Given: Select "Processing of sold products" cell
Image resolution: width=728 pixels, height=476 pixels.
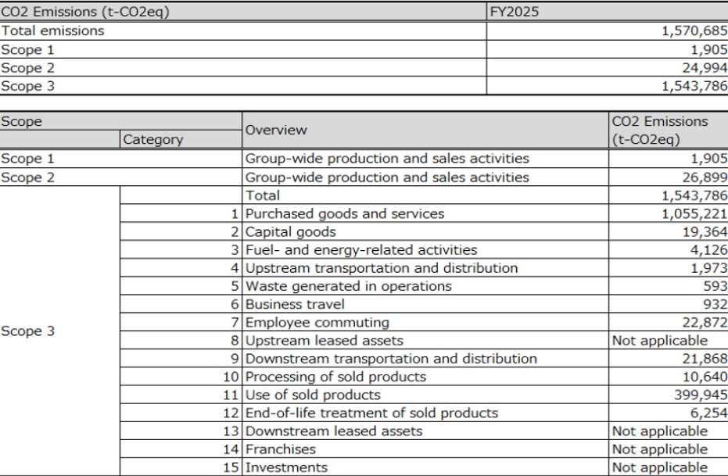Looking at the screenshot, I should pos(425,376).
